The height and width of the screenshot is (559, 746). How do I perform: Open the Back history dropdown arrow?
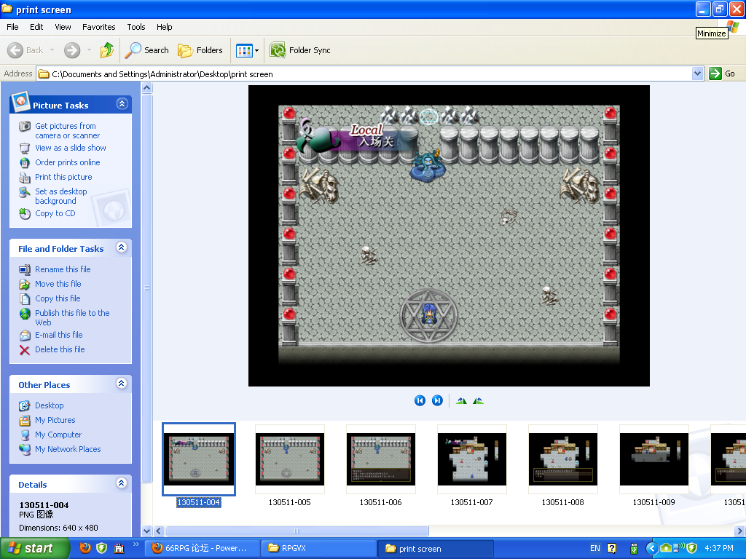pos(52,50)
